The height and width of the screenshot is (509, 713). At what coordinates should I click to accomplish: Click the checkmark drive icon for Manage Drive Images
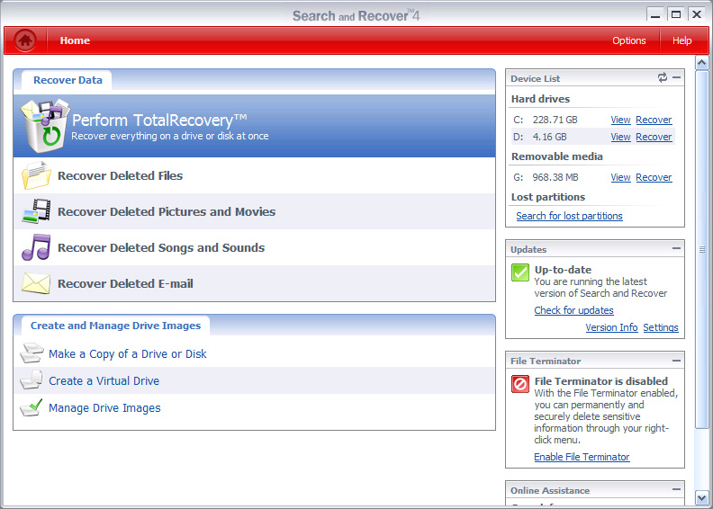[x=32, y=407]
